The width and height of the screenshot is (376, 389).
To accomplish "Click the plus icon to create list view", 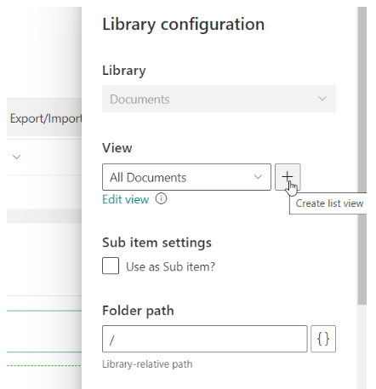I will (x=288, y=177).
